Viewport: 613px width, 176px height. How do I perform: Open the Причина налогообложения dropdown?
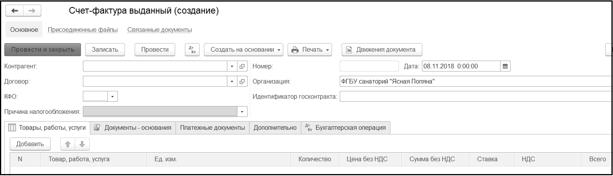click(242, 112)
